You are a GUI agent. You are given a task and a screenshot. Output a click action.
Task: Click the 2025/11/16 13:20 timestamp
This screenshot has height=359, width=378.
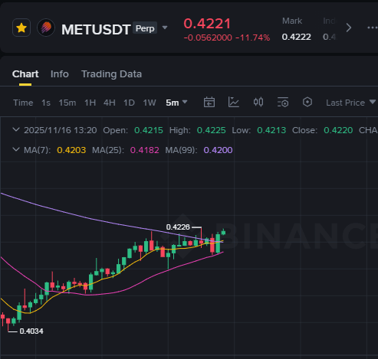point(61,130)
